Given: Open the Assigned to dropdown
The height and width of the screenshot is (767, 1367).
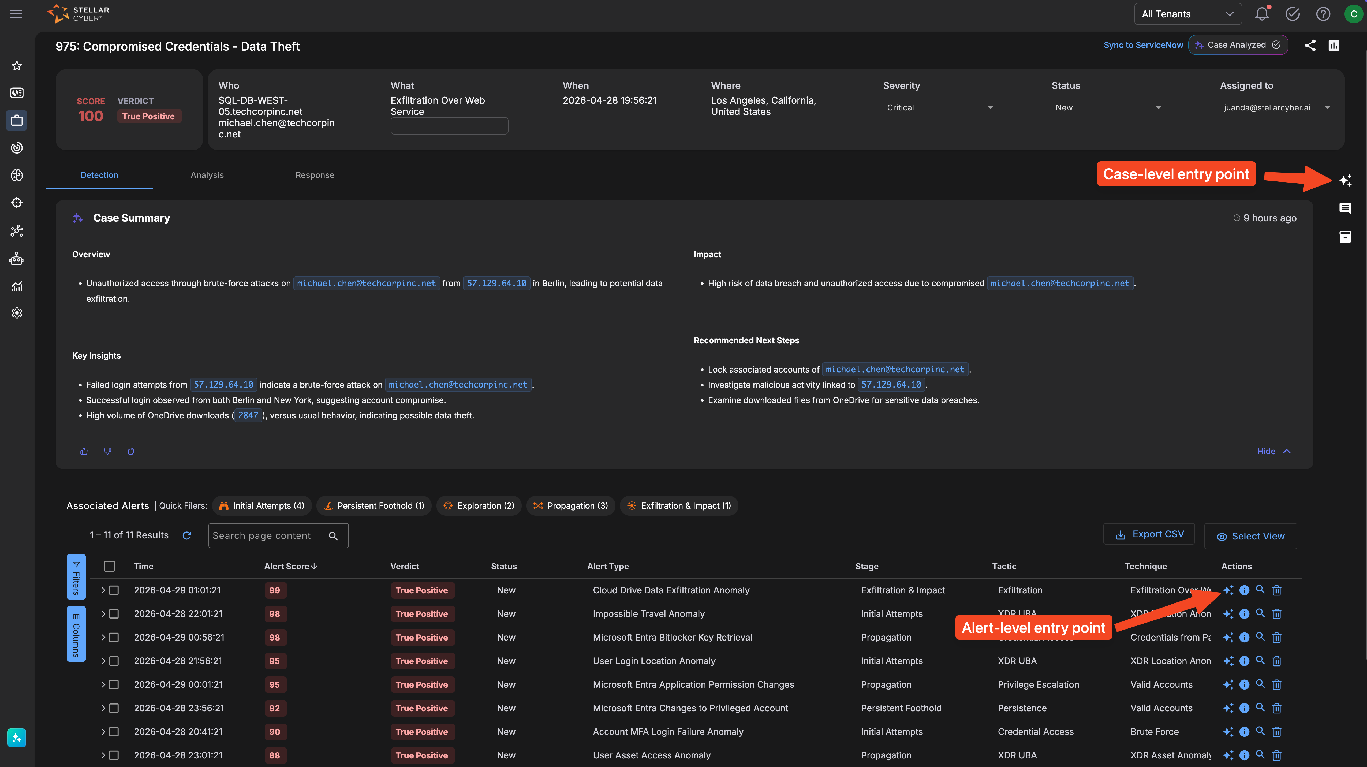Looking at the screenshot, I should tap(1276, 108).
